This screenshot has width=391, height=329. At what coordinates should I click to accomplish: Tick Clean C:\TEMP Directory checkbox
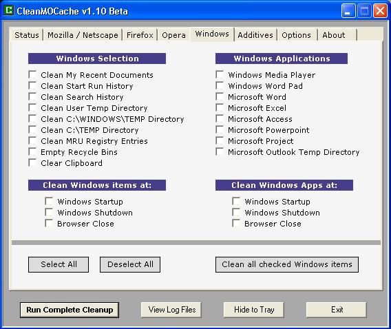pyautogui.click(x=32, y=129)
